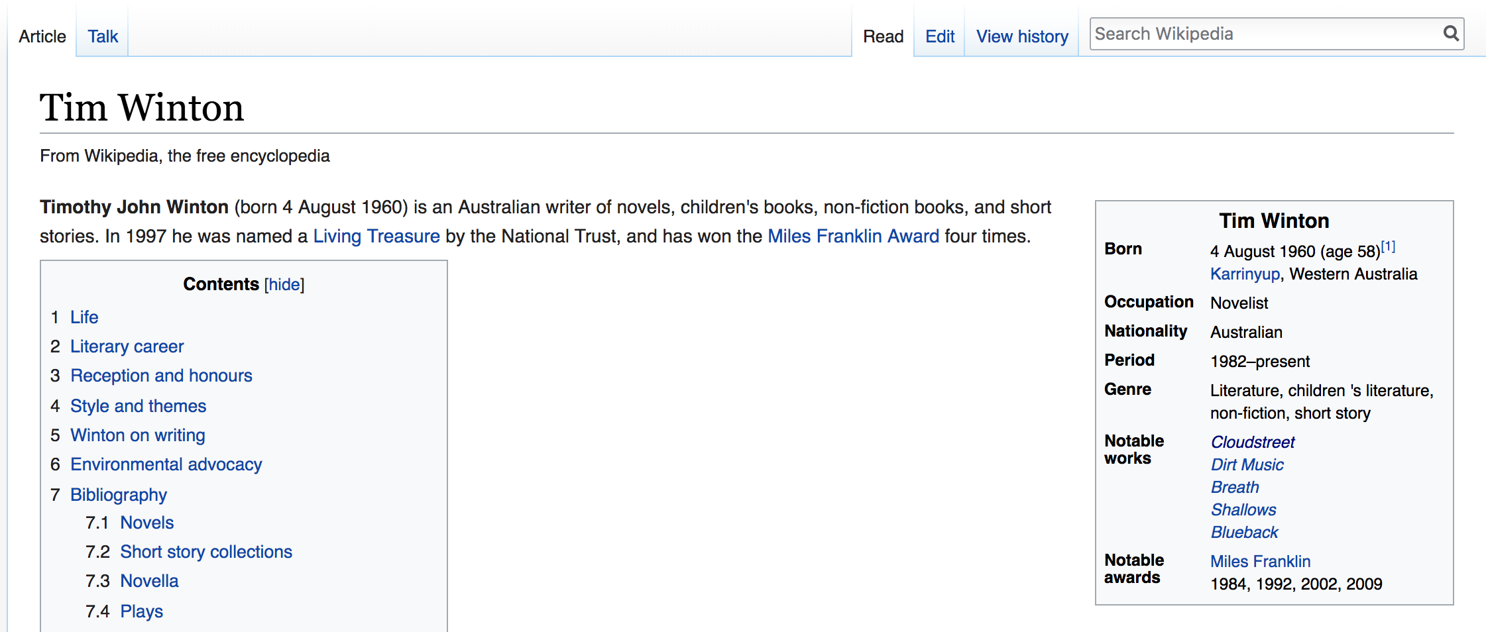This screenshot has height=632, width=1486.
Task: Select the Read tab
Action: 883,36
